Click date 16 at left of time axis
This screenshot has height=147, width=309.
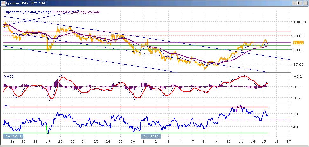(x=13, y=142)
